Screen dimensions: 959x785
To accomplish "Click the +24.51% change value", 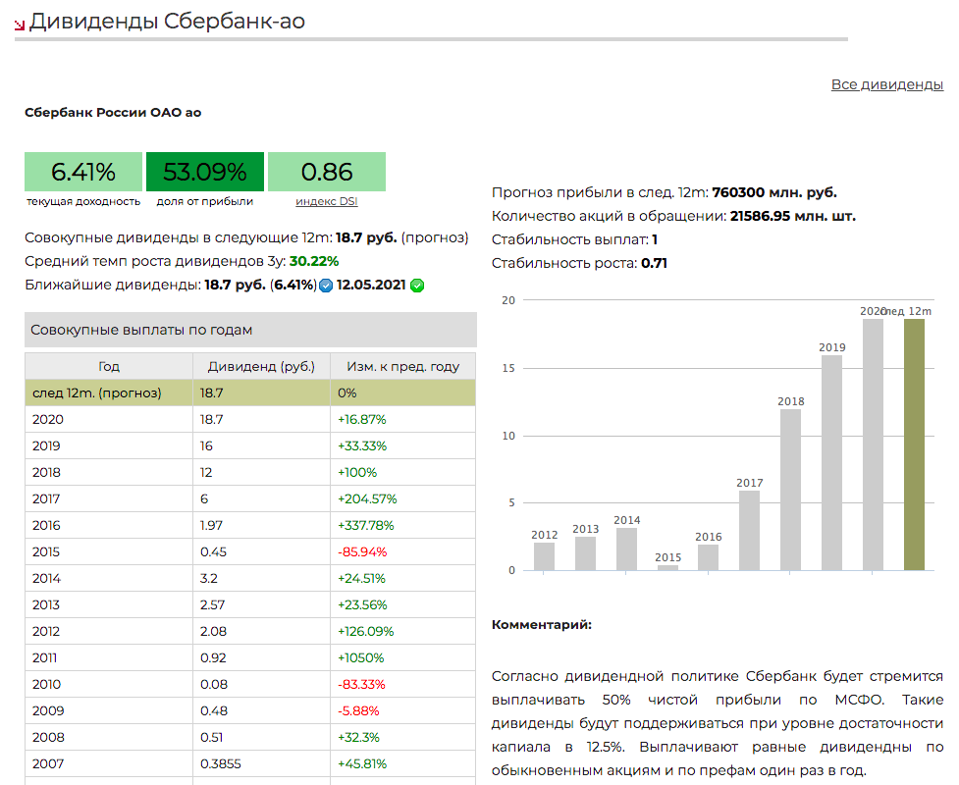I will coord(361,578).
